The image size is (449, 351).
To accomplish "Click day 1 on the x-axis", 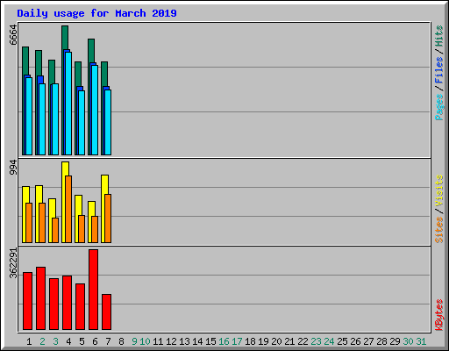I will (x=29, y=341).
